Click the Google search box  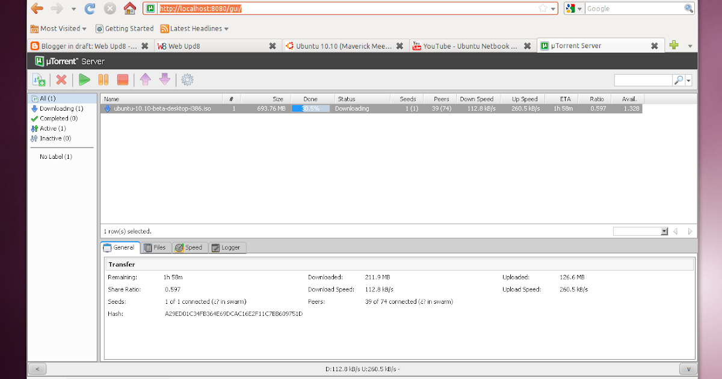pos(634,8)
